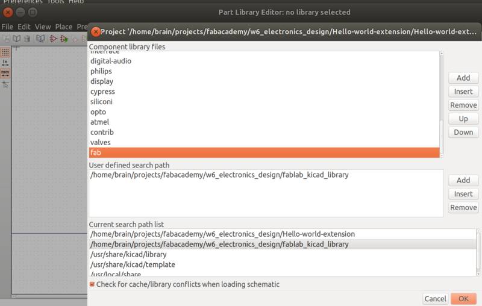Select the Hello-world-extension path in current list
482x306 pixels.
(283, 234)
